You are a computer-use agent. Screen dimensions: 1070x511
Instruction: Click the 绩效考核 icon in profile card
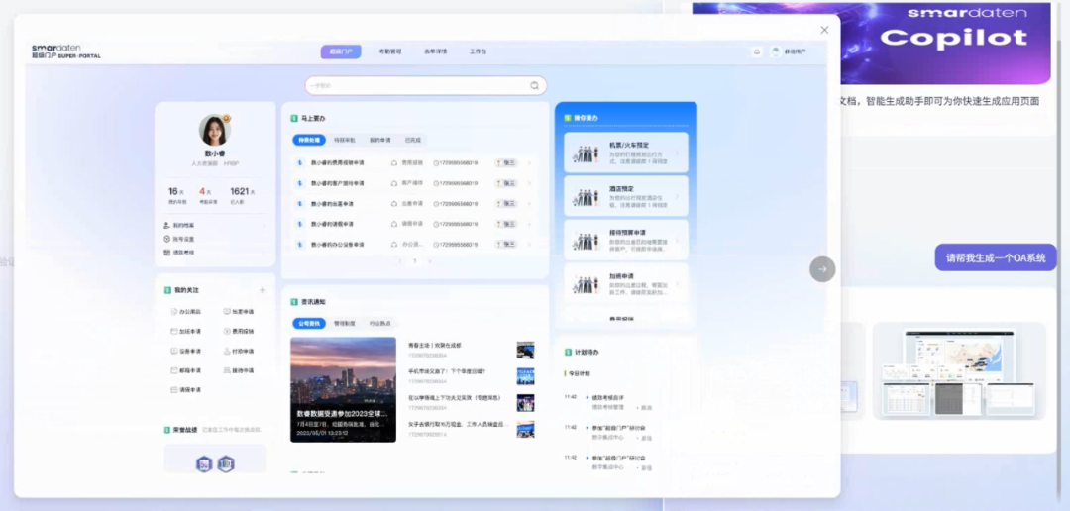[x=167, y=253]
